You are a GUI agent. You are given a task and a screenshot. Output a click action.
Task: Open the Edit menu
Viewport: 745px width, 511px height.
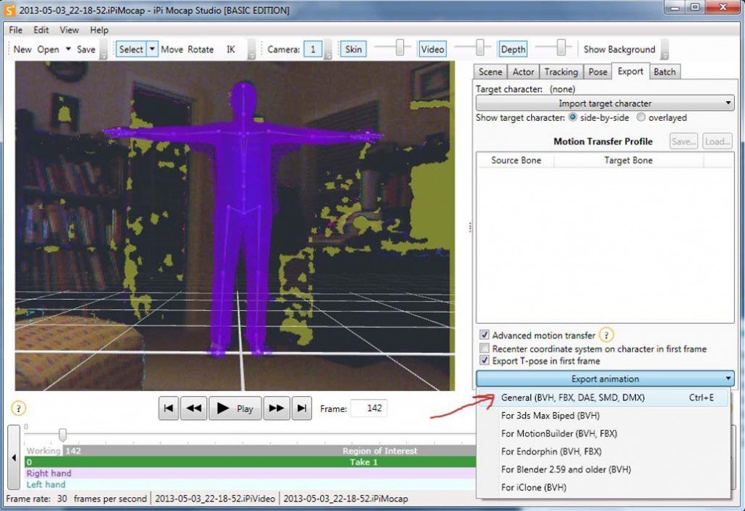[41, 30]
